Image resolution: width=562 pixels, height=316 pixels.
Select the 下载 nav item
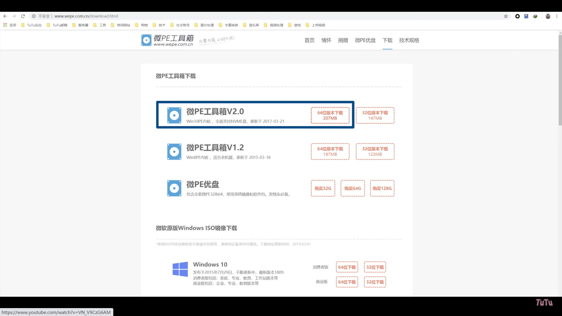click(x=387, y=40)
